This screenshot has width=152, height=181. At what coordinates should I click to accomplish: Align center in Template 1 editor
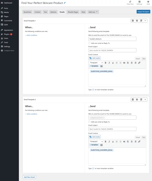coord(132,63)
